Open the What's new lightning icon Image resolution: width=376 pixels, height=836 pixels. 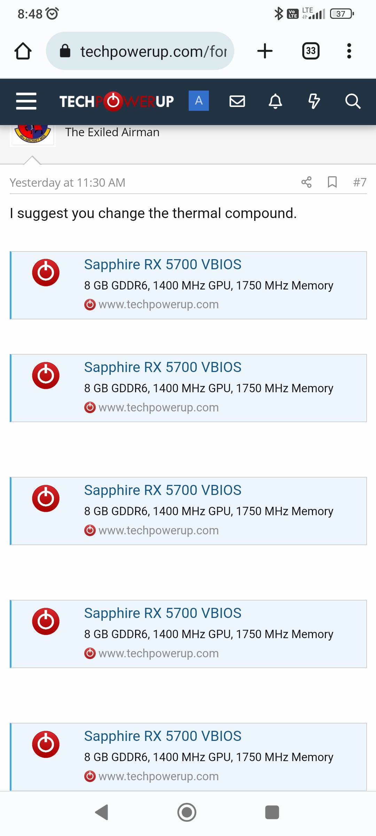coord(314,101)
